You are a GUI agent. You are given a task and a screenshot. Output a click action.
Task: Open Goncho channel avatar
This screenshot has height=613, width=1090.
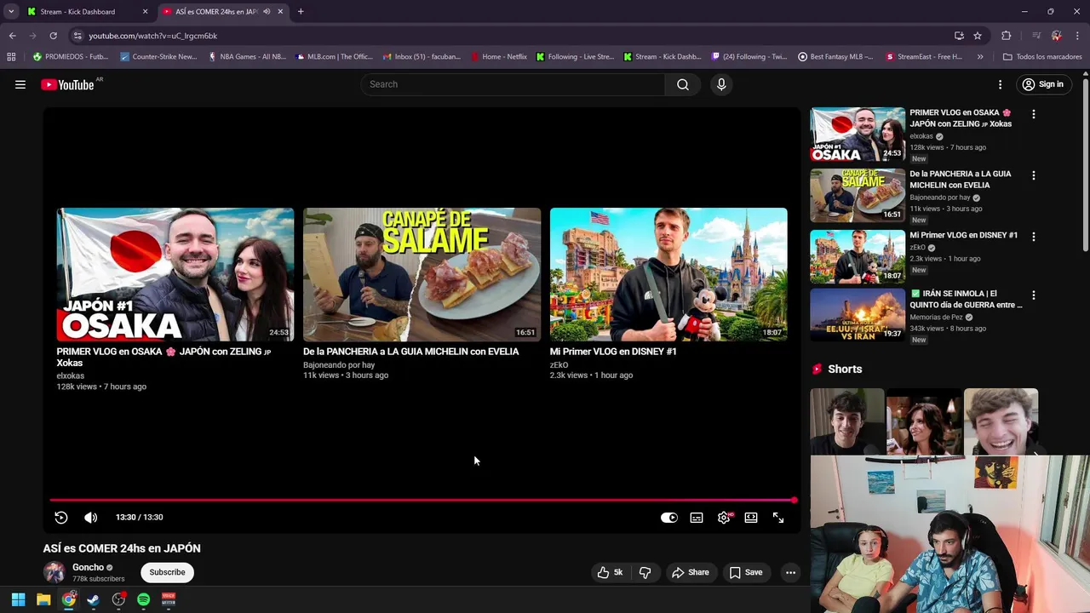[x=54, y=572]
